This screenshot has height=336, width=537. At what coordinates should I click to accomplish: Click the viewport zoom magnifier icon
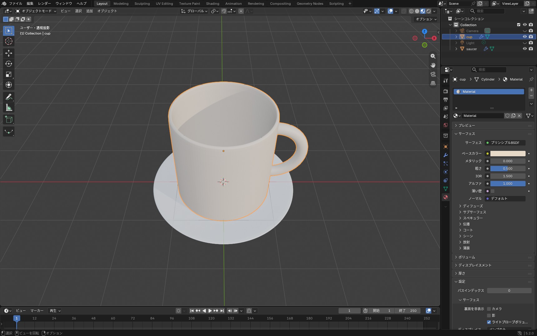(x=433, y=56)
